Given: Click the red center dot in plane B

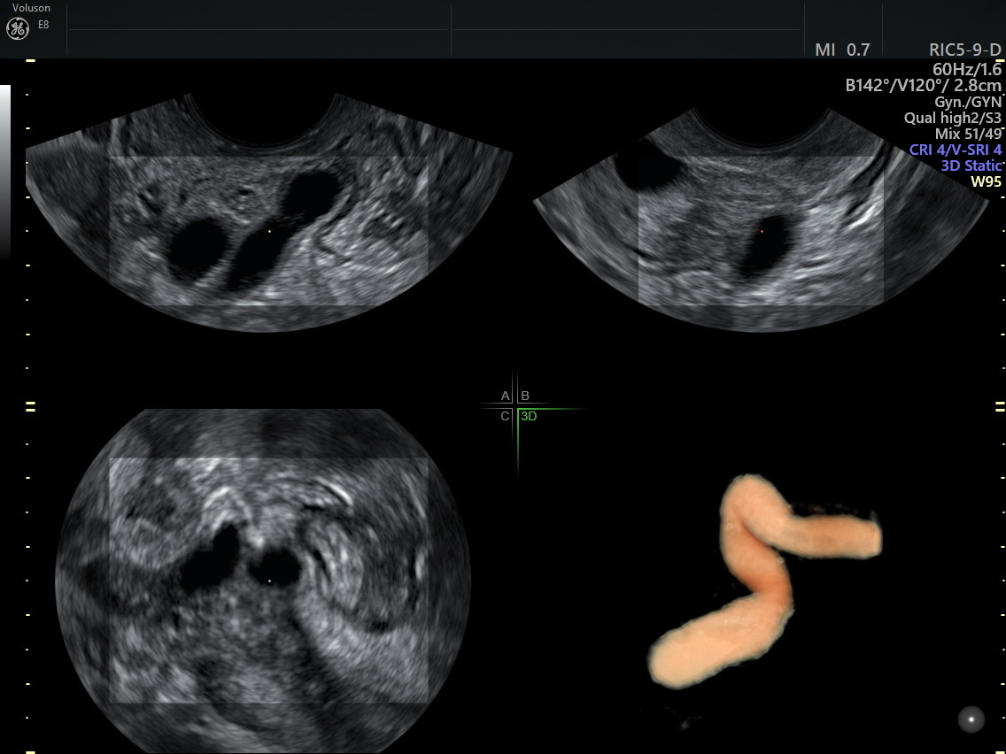Looking at the screenshot, I should coord(761,231).
